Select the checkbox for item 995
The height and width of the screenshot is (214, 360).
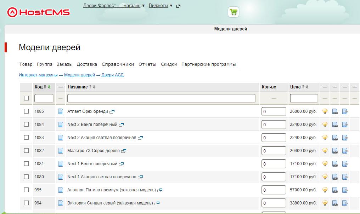coord(27,190)
